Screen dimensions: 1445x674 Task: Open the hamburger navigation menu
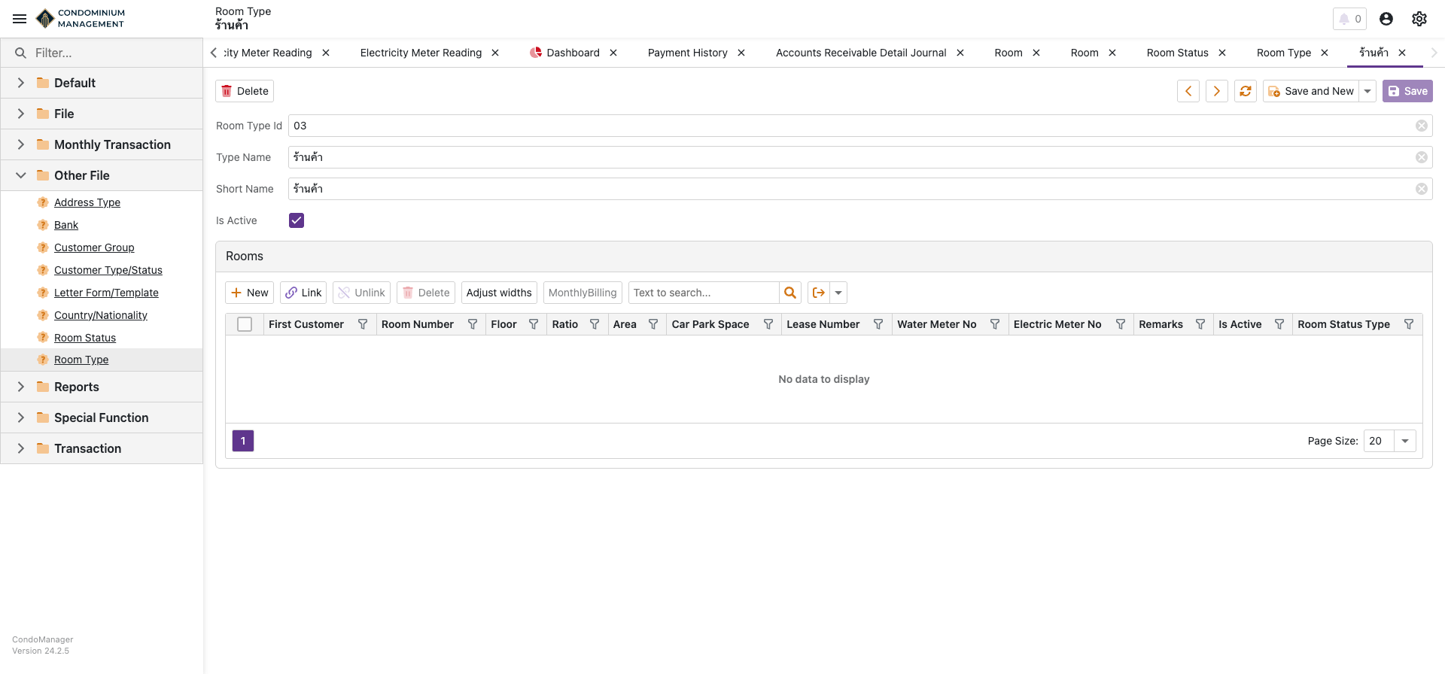(20, 19)
